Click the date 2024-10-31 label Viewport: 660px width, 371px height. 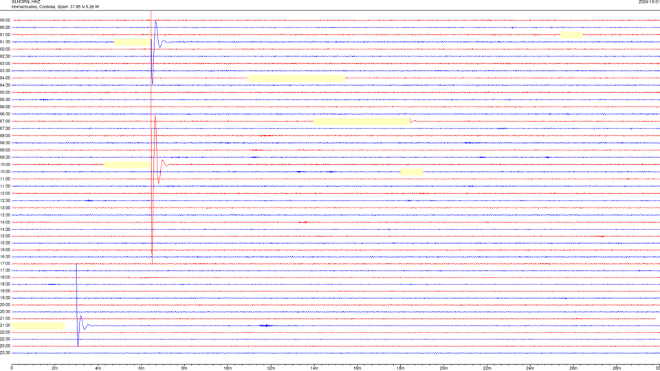(x=649, y=1)
